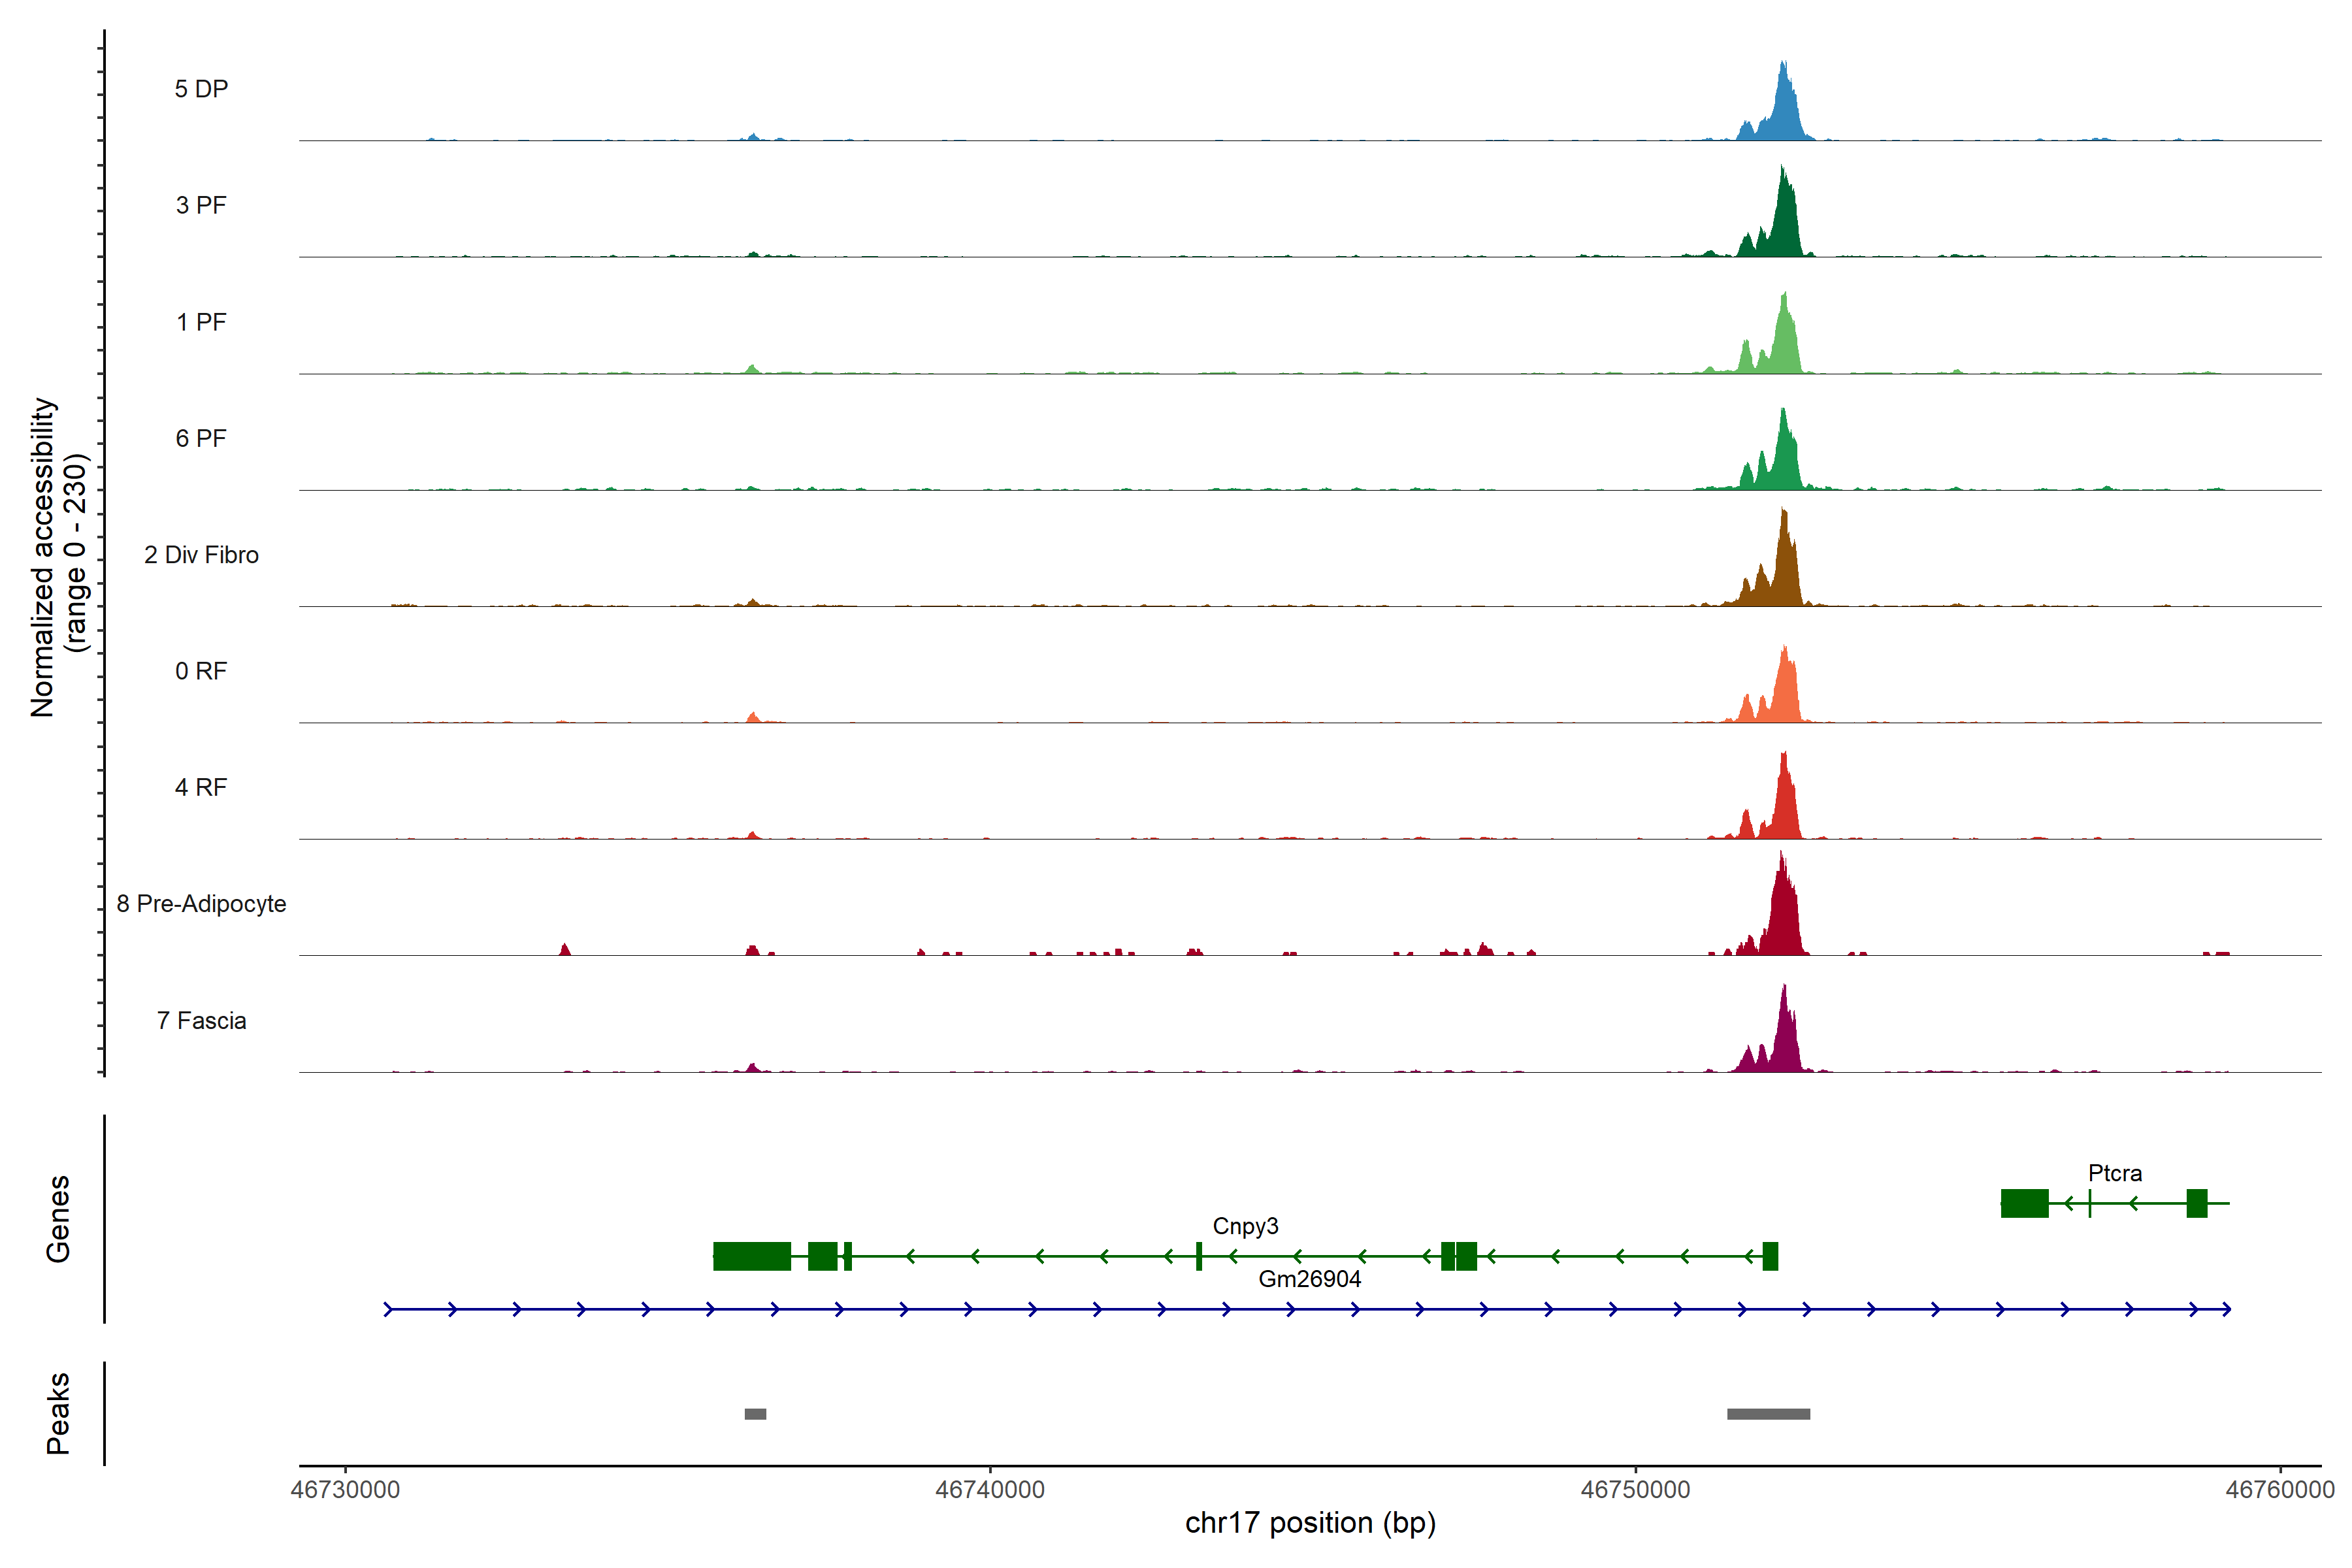Click the large Cnpy3 exon block
The image size is (2352, 1568).
click(752, 1256)
